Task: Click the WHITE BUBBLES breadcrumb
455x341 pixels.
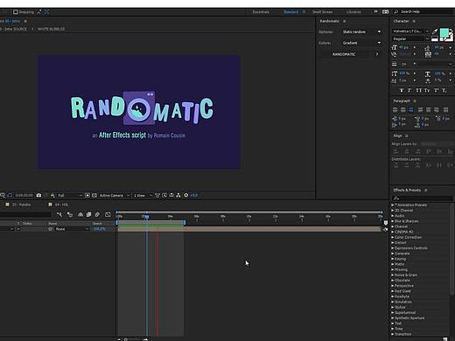Action: click(51, 29)
